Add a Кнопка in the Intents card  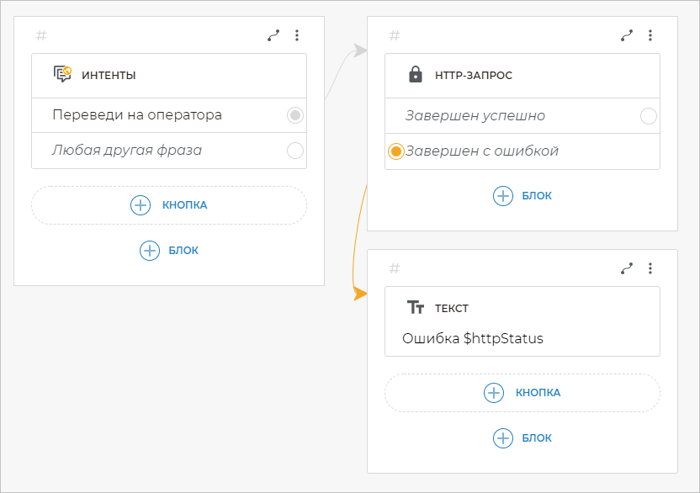click(169, 204)
